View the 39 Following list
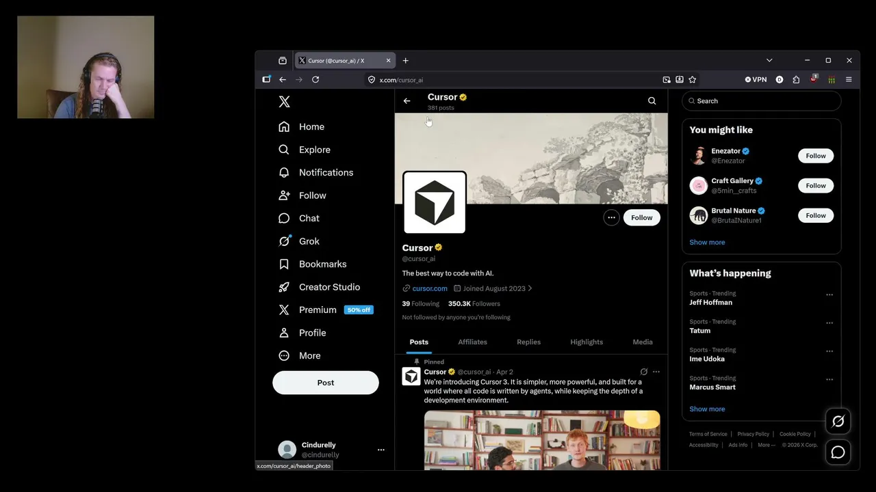 (421, 303)
